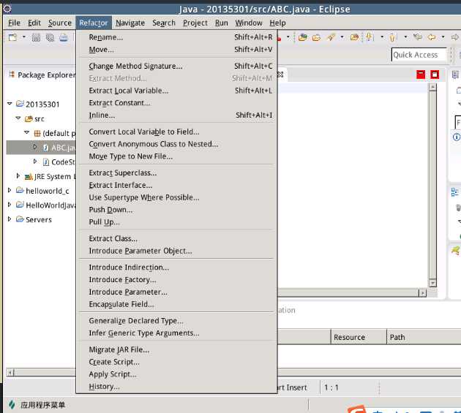Close the editor tab with X icon
461x413 pixels.
280,75
